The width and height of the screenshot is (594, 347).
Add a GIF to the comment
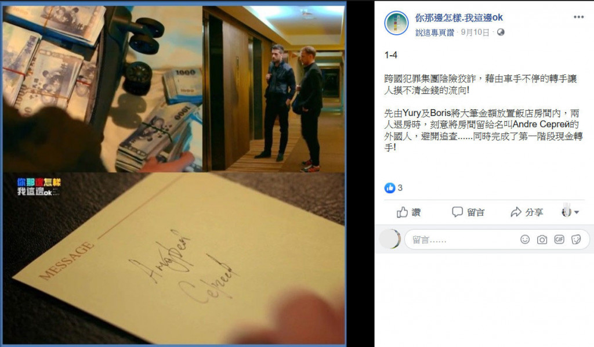(x=559, y=240)
